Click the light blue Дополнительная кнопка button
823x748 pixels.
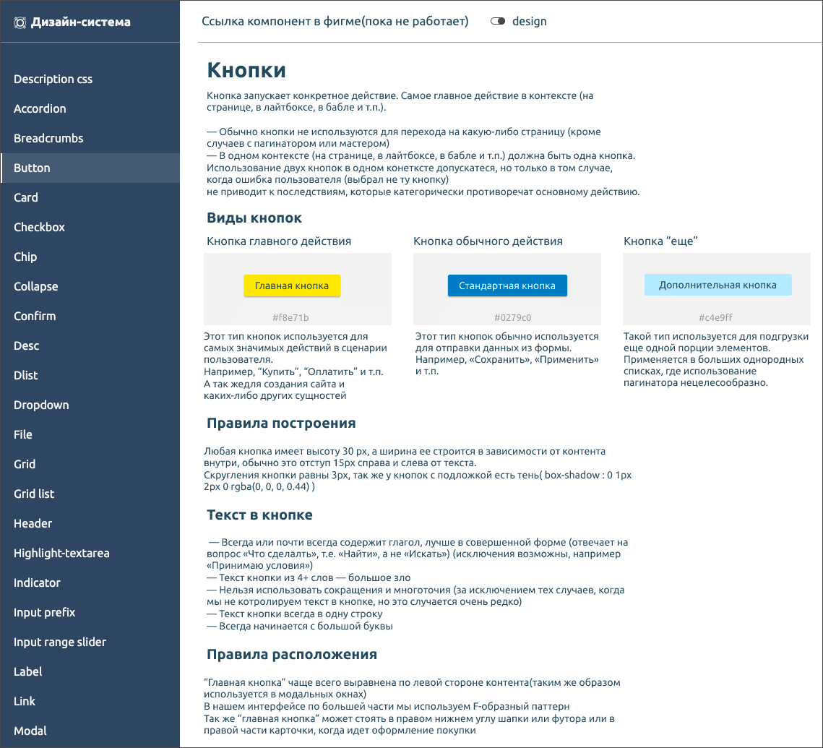718,285
